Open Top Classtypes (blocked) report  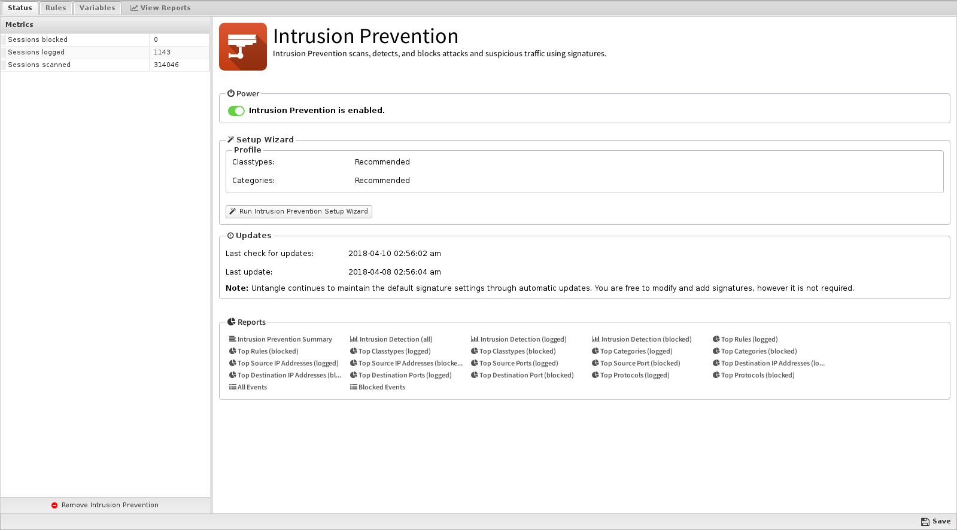pyautogui.click(x=514, y=351)
